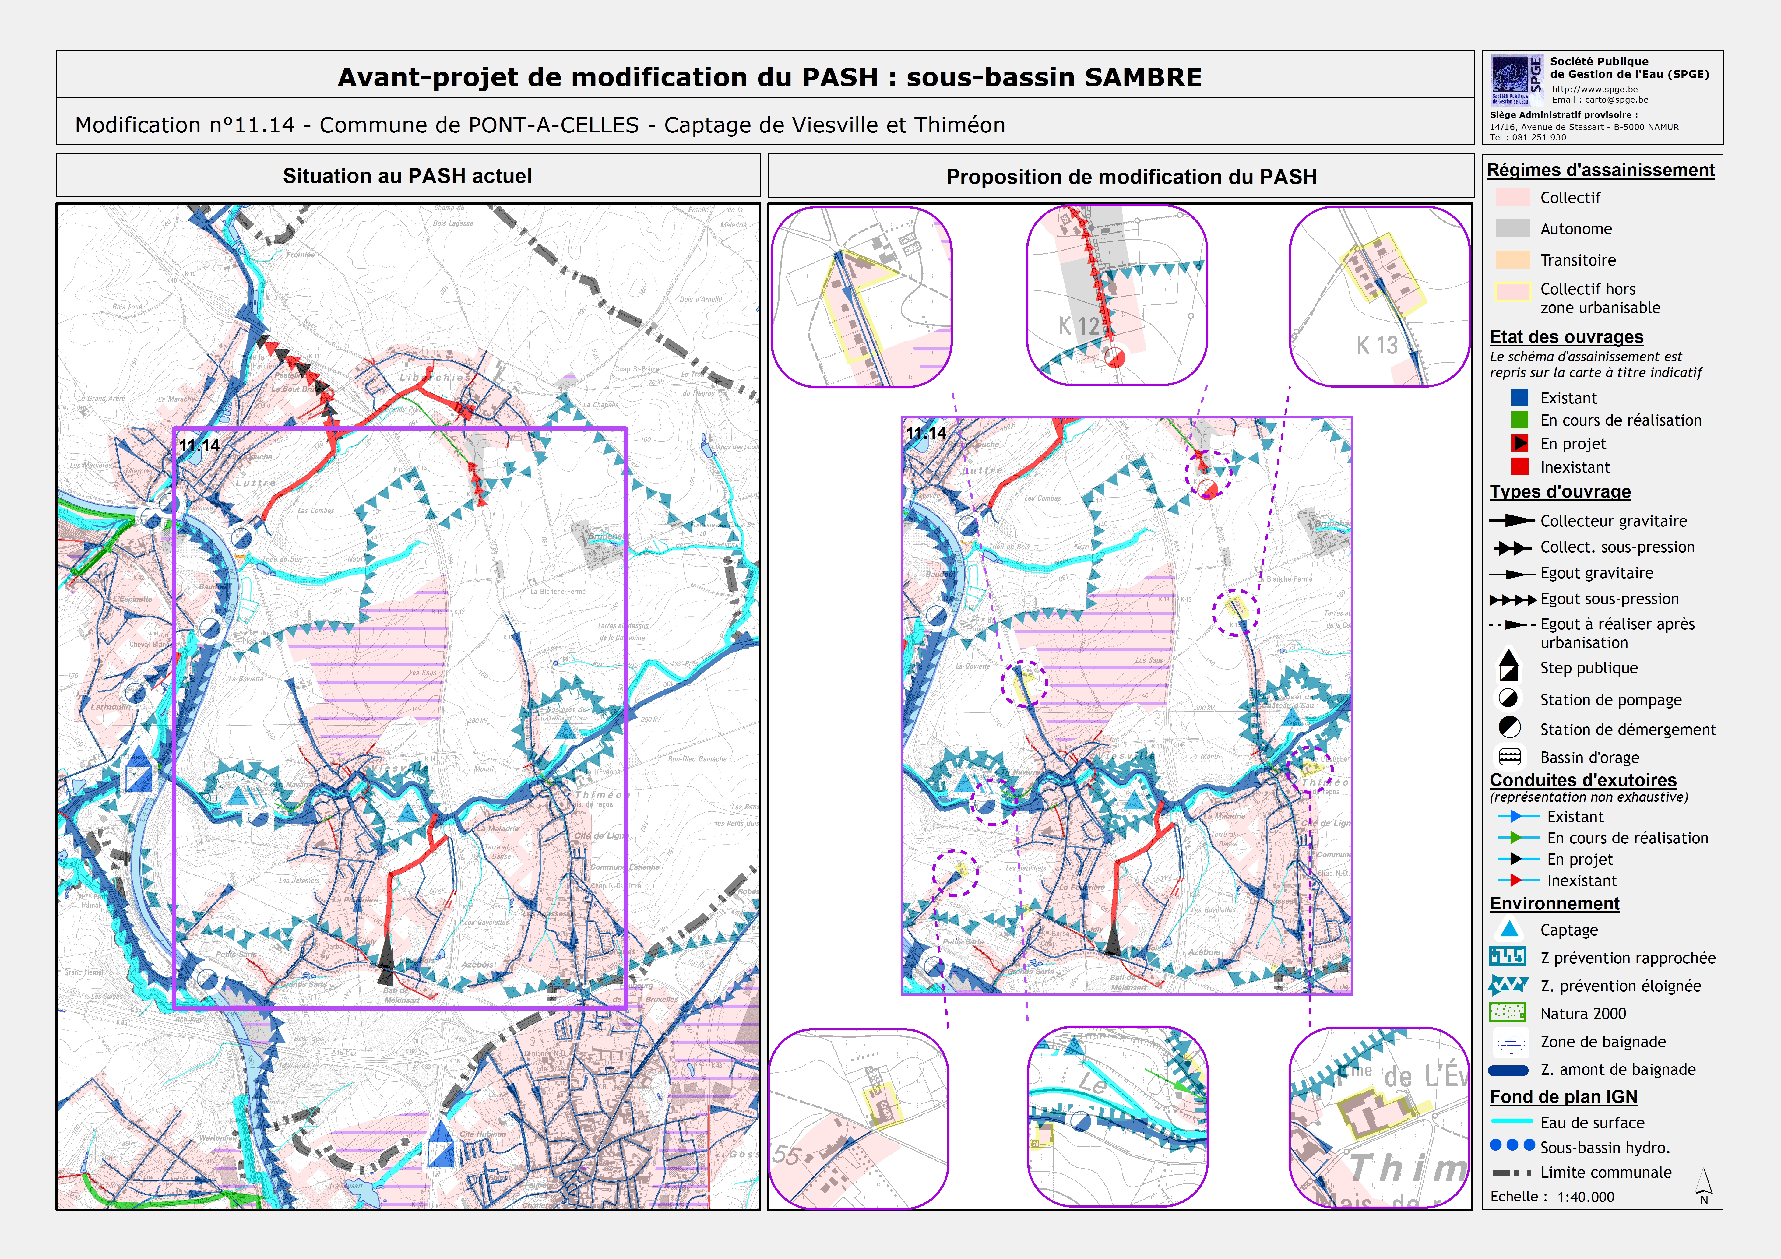The height and width of the screenshot is (1259, 1781).
Task: Click the north arrow symbol
Action: (1704, 1186)
